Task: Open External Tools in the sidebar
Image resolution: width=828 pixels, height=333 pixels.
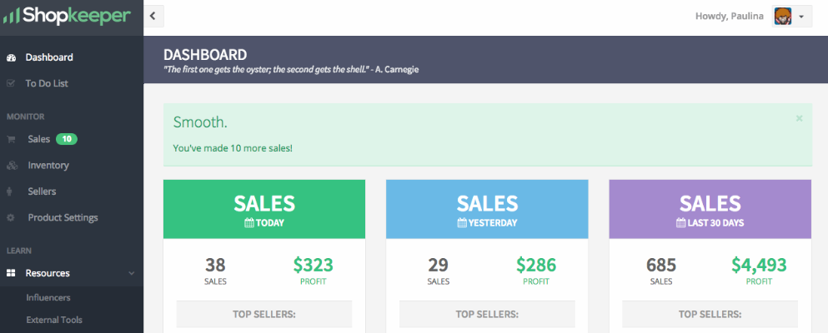Action: [x=54, y=320]
